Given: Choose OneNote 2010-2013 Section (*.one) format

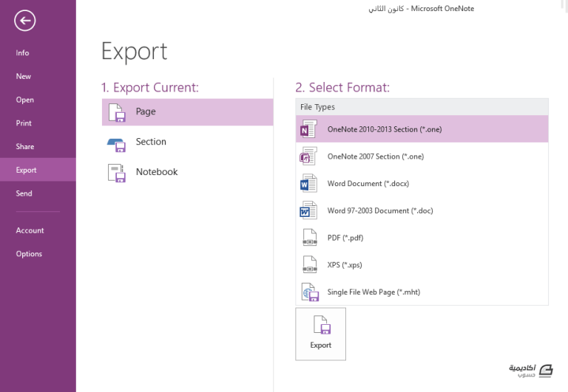Looking at the screenshot, I should [422, 129].
